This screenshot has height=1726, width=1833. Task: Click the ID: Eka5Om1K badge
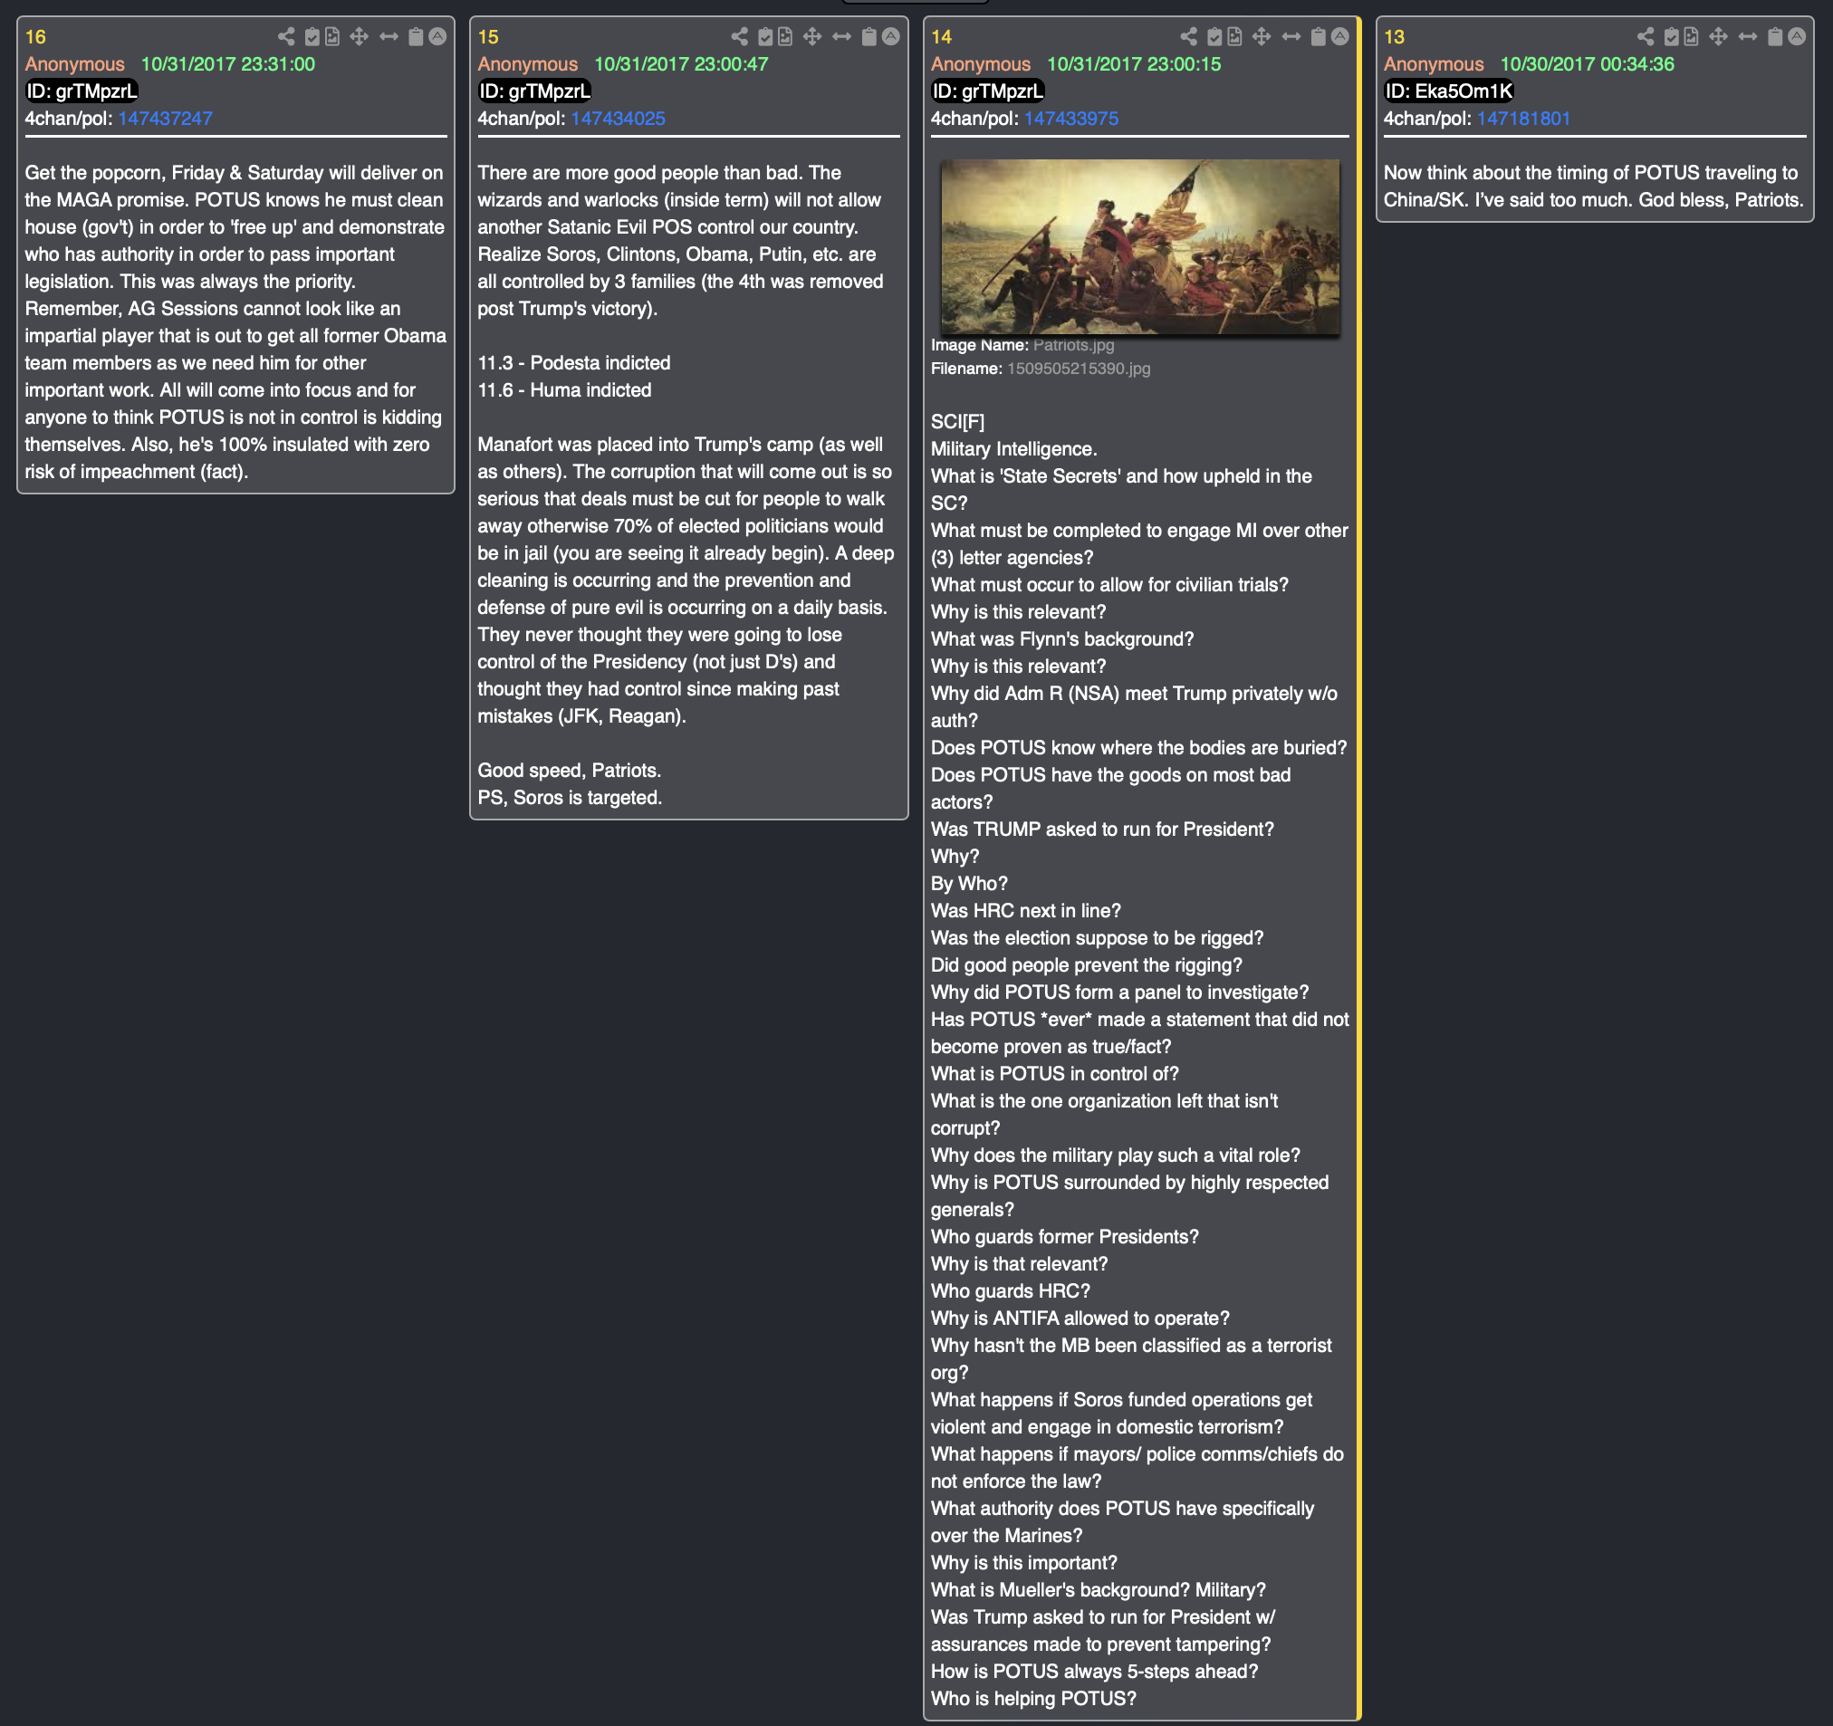(1448, 91)
